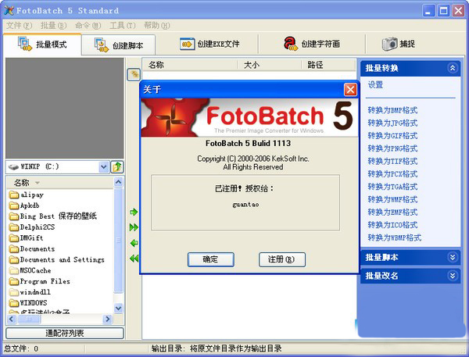Open the 工具(T) menu

[x=123, y=26]
